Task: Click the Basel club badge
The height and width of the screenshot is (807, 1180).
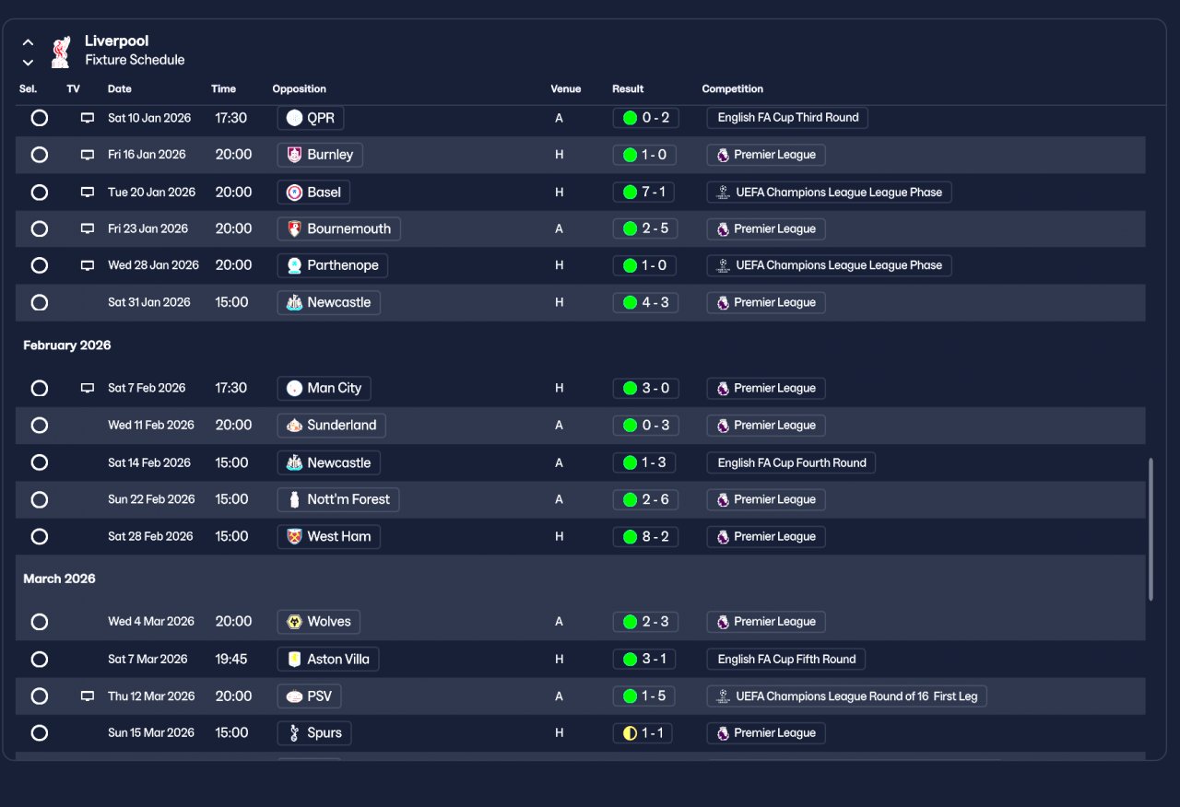Action: pos(294,193)
